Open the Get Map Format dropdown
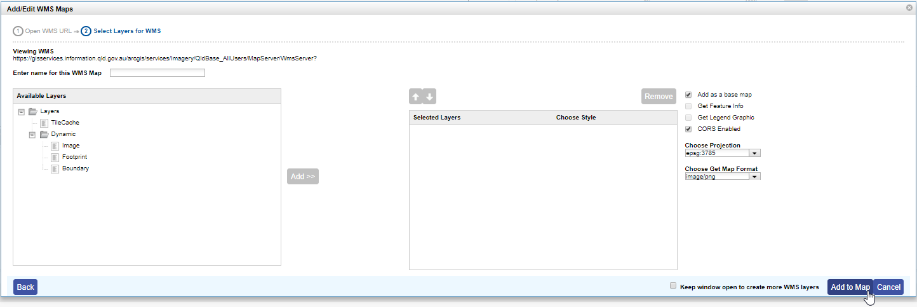Image resolution: width=917 pixels, height=307 pixels. click(x=755, y=177)
